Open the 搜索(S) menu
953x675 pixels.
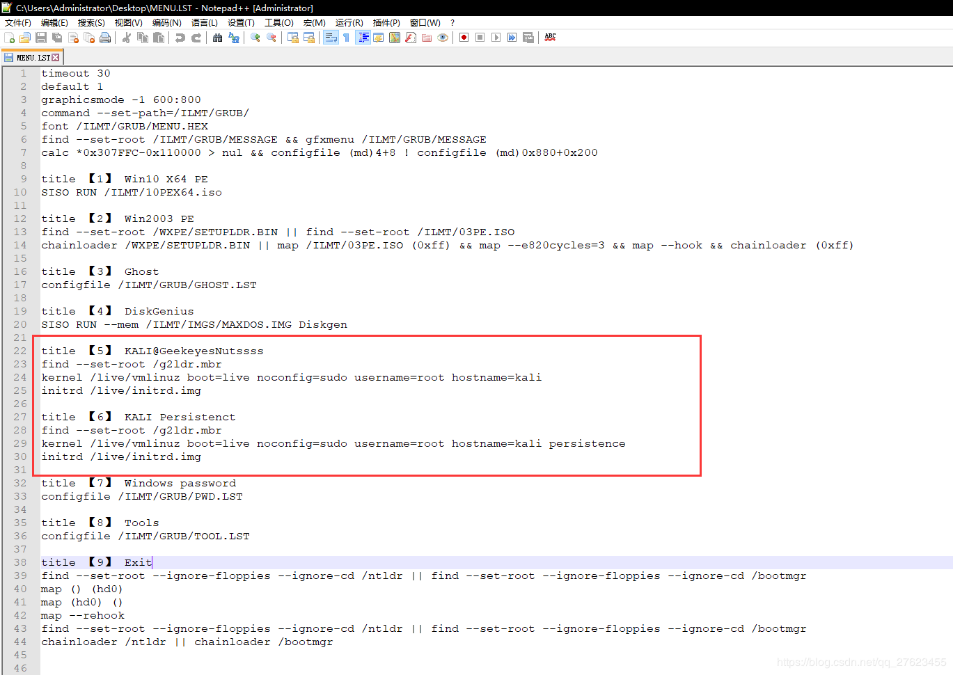pyautogui.click(x=92, y=23)
